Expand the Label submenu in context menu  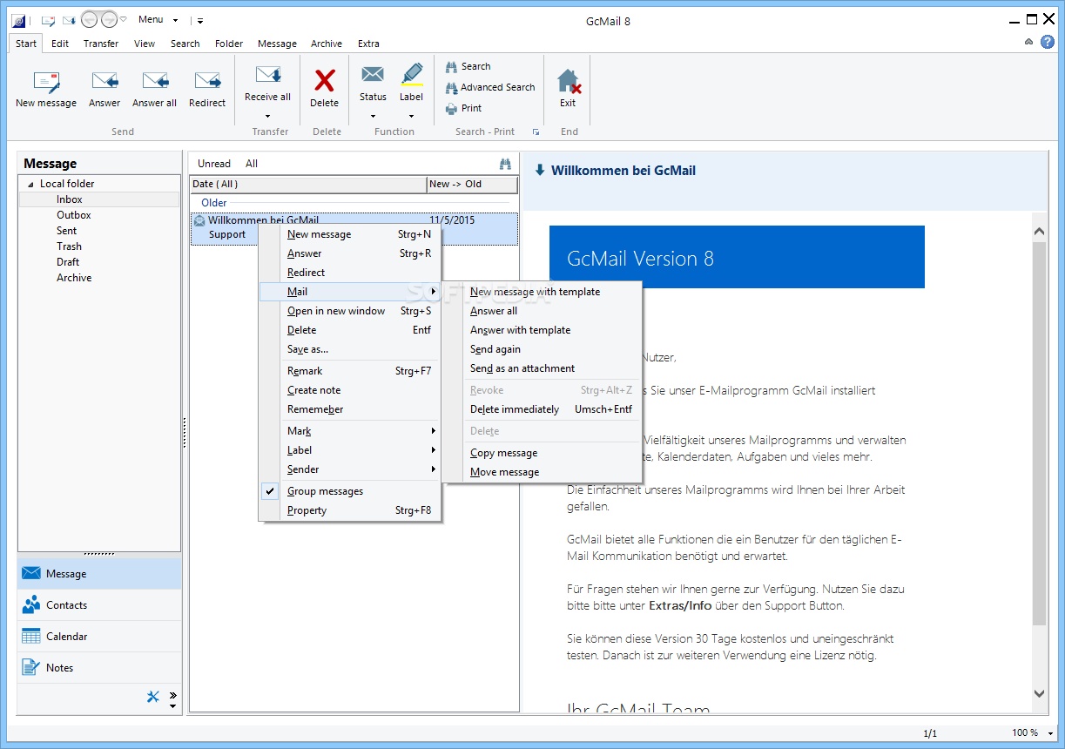433,450
